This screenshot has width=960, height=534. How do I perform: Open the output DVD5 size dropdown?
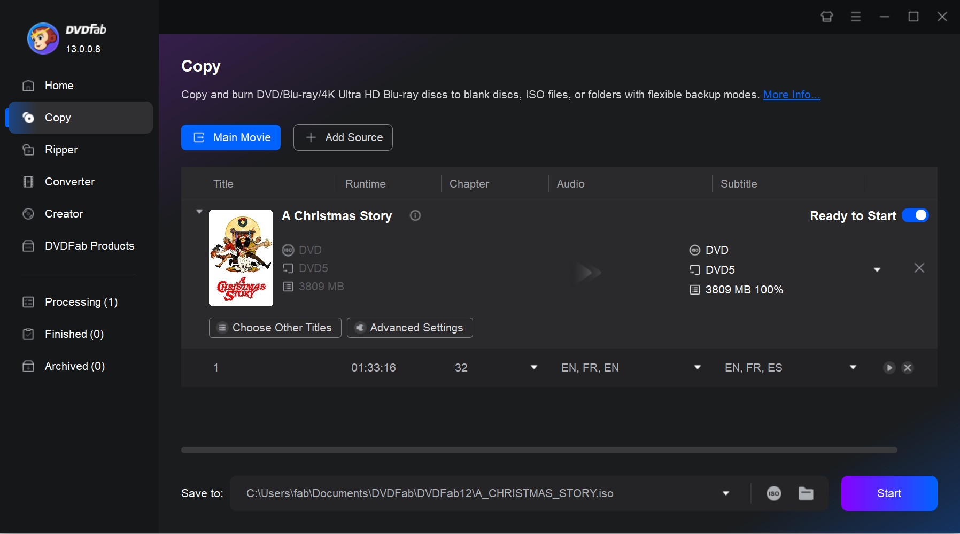[877, 269]
